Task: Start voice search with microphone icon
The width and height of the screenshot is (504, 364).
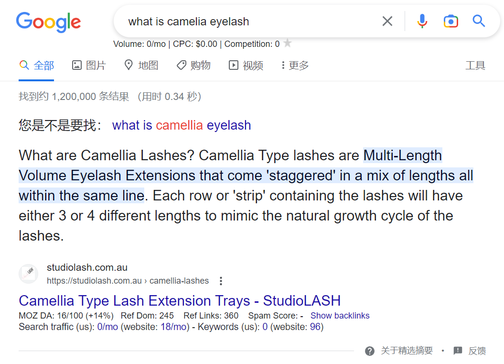Action: pos(422,21)
